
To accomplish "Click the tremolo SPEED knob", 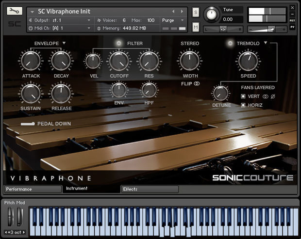I will [248, 61].
